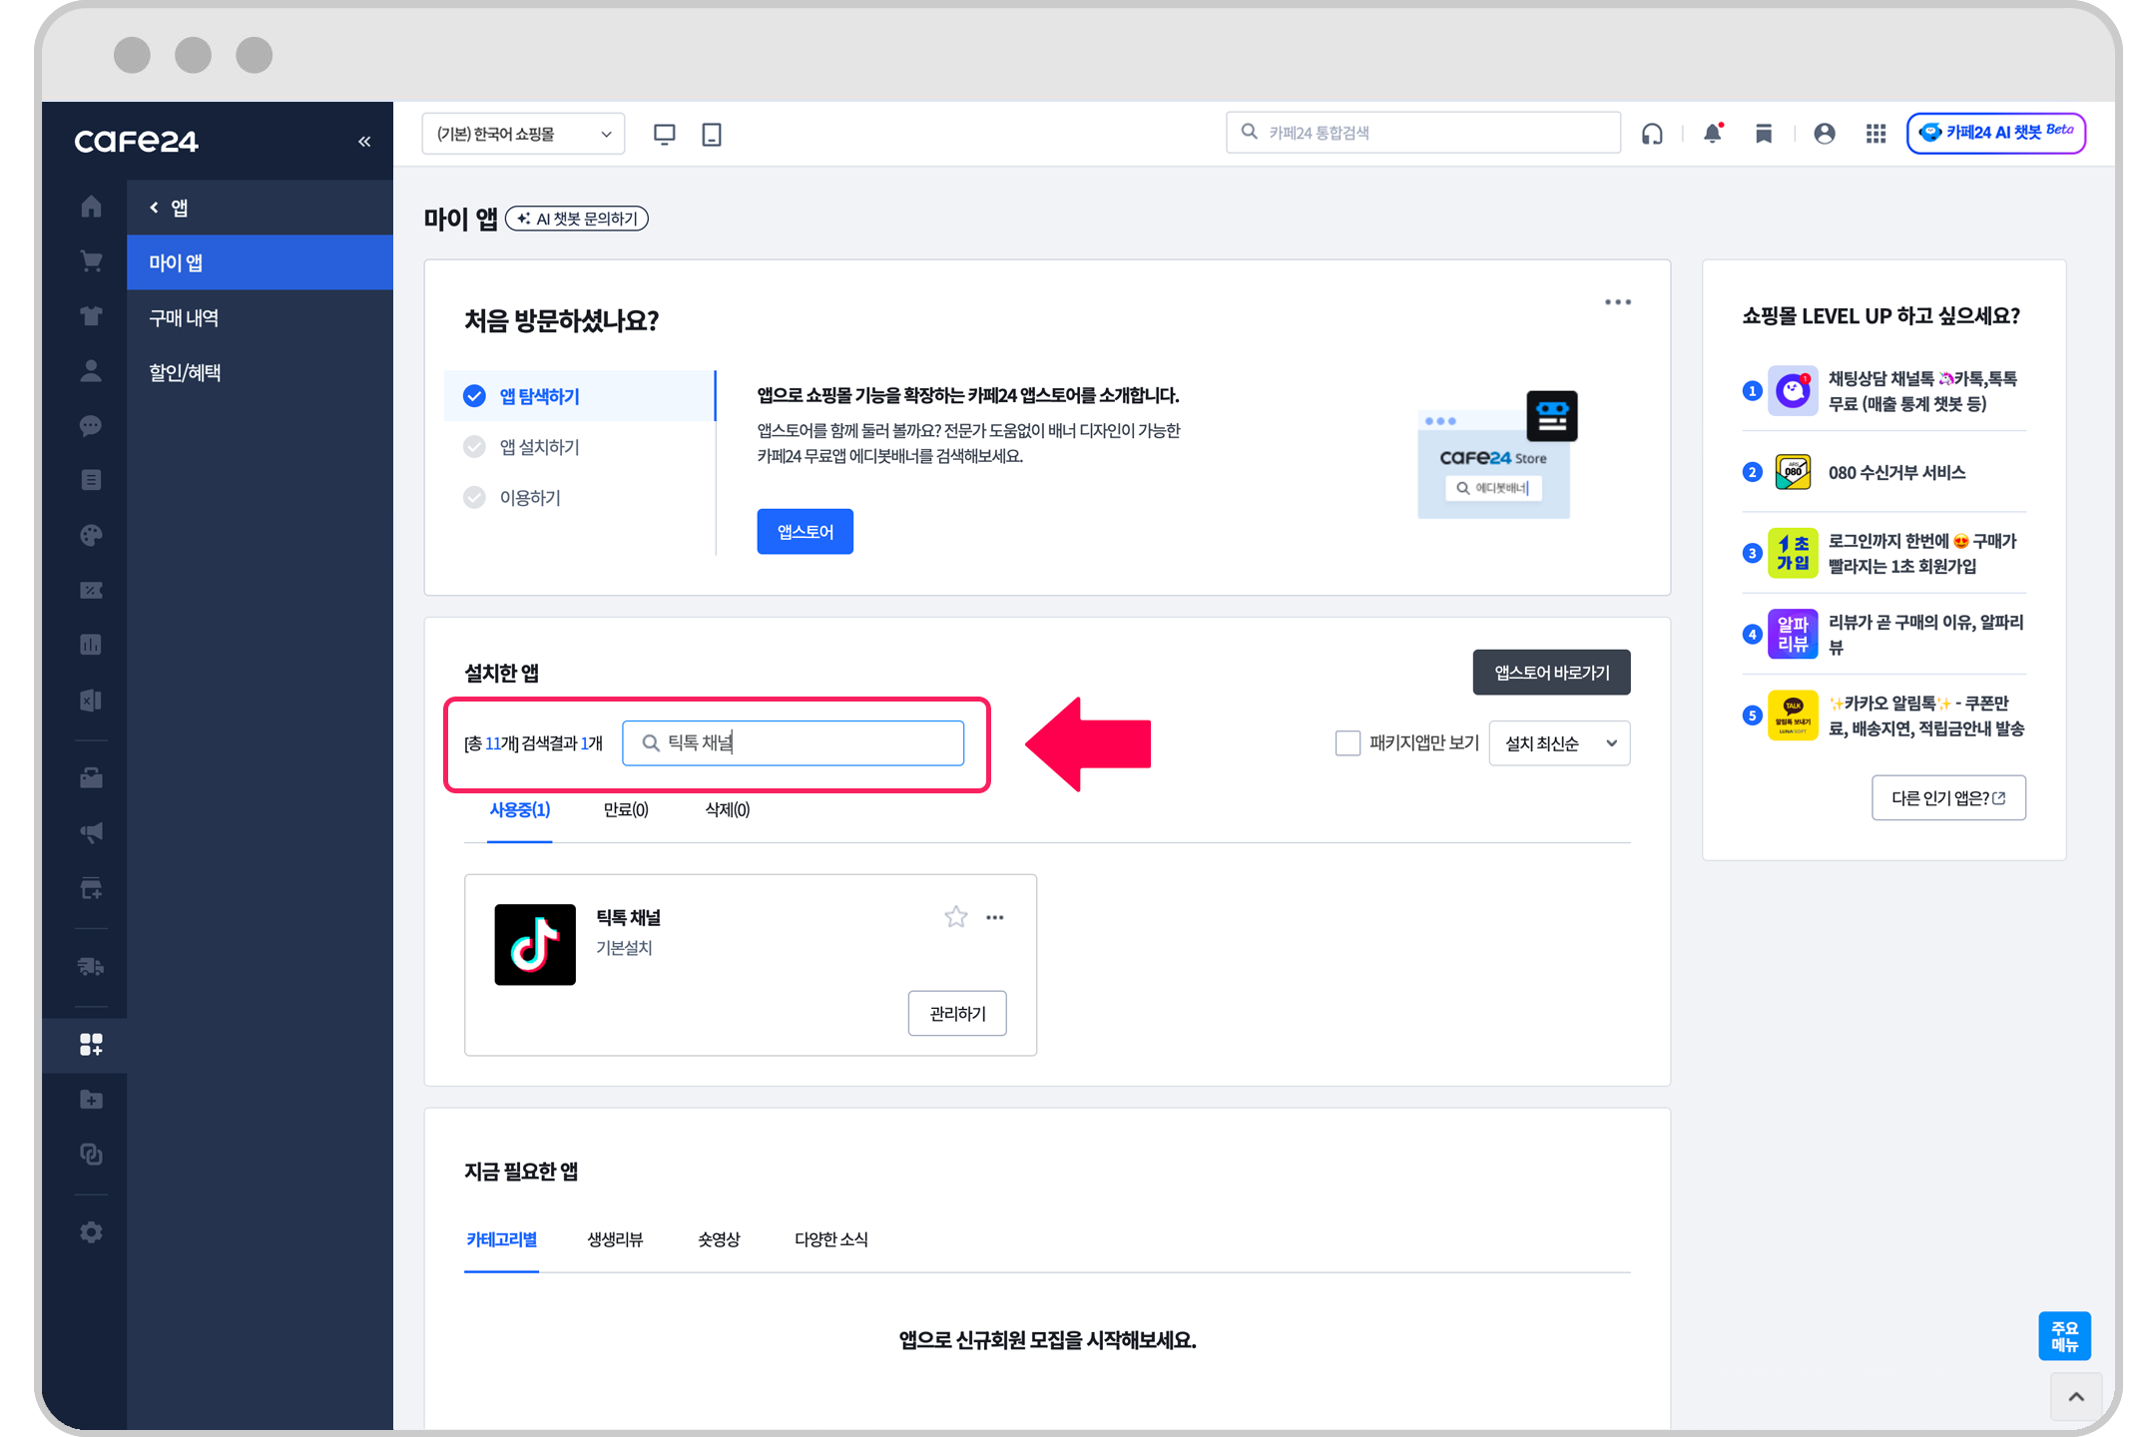Open the apps grid-plus sidebar icon
Image resolution: width=2156 pixels, height=1437 pixels.
(91, 1045)
